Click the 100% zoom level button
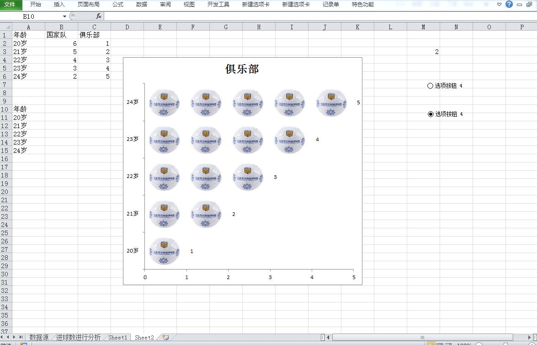 pyautogui.click(x=464, y=343)
